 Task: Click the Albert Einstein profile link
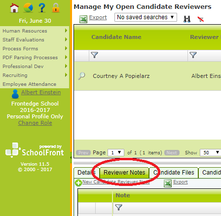pos(41,92)
